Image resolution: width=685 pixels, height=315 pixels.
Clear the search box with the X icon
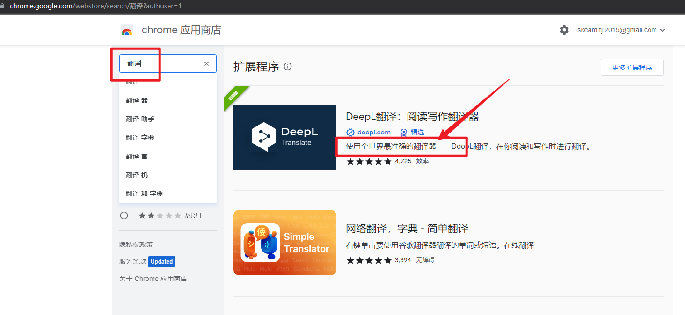pyautogui.click(x=206, y=63)
